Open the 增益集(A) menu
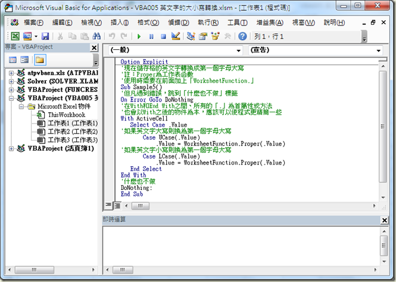The height and width of the screenshot is (282, 396). [270, 23]
